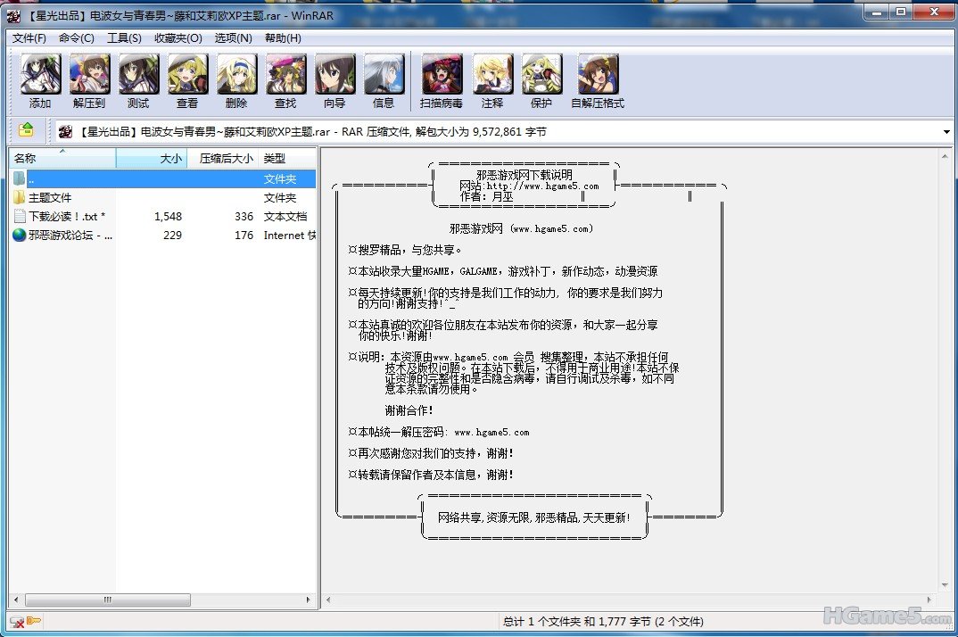958x637 pixels.
Task: Open the 收藏夹(O) menu
Action: point(178,37)
